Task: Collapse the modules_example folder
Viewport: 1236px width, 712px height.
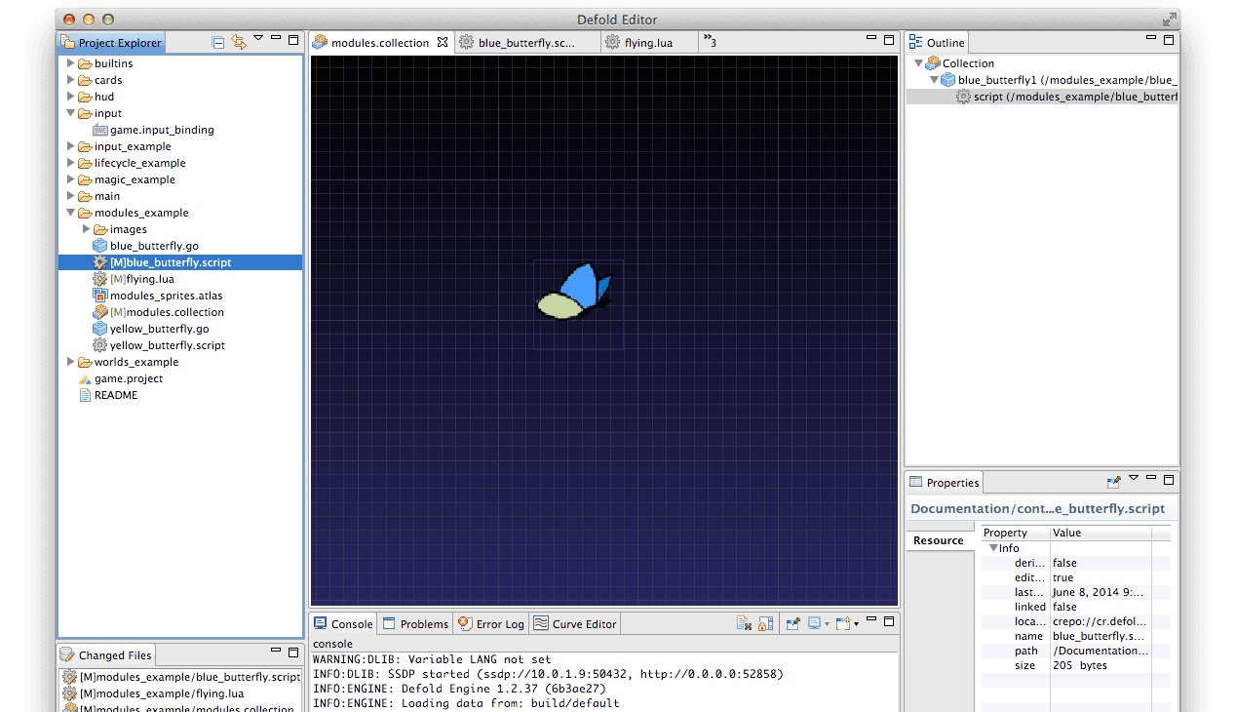Action: pyautogui.click(x=71, y=213)
